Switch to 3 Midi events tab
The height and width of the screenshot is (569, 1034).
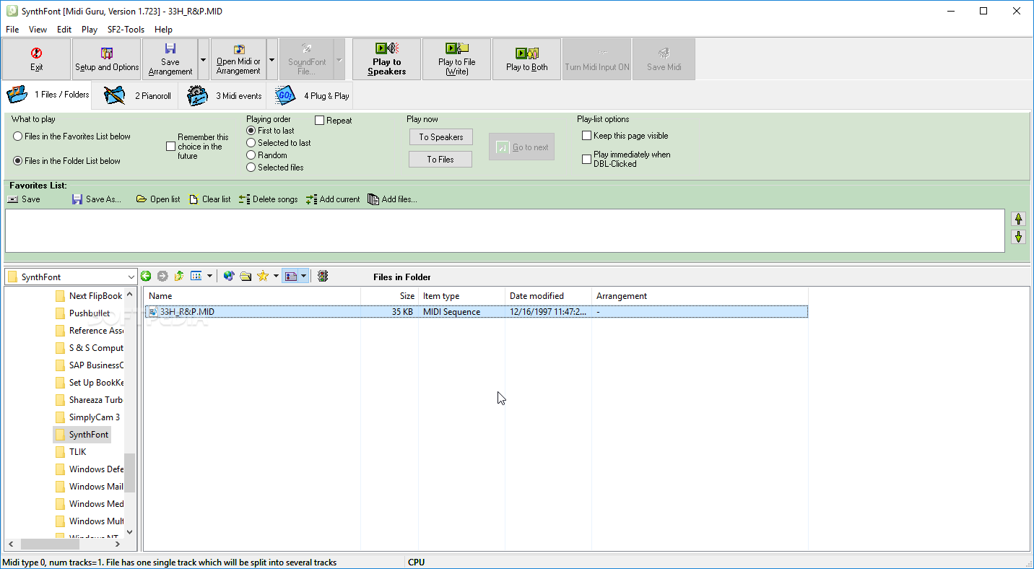222,95
